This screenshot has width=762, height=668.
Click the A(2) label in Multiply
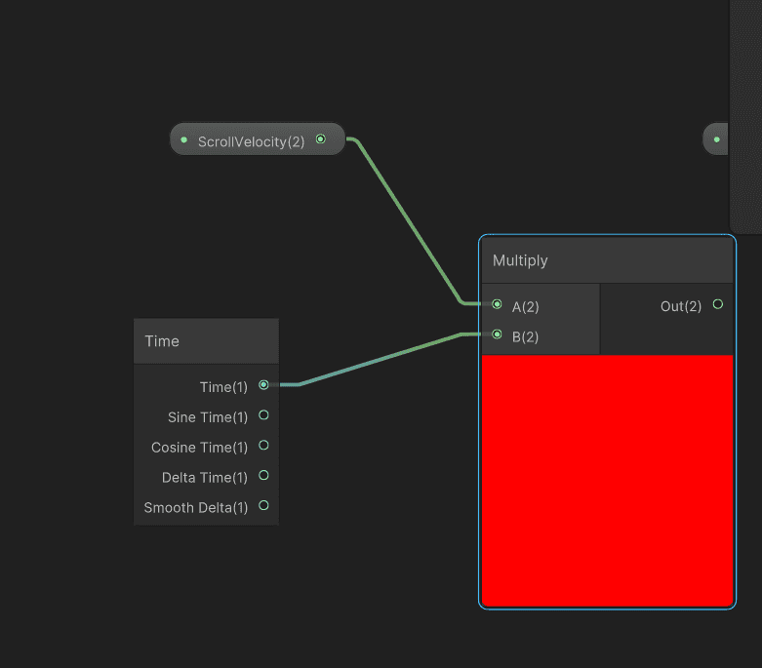[525, 307]
